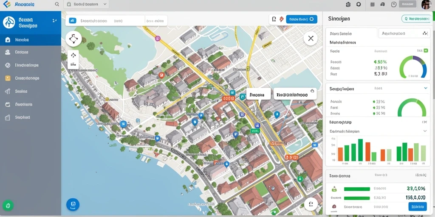Select the purple marker on the yellow road
The height and width of the screenshot is (217, 435).
click(x=158, y=38)
